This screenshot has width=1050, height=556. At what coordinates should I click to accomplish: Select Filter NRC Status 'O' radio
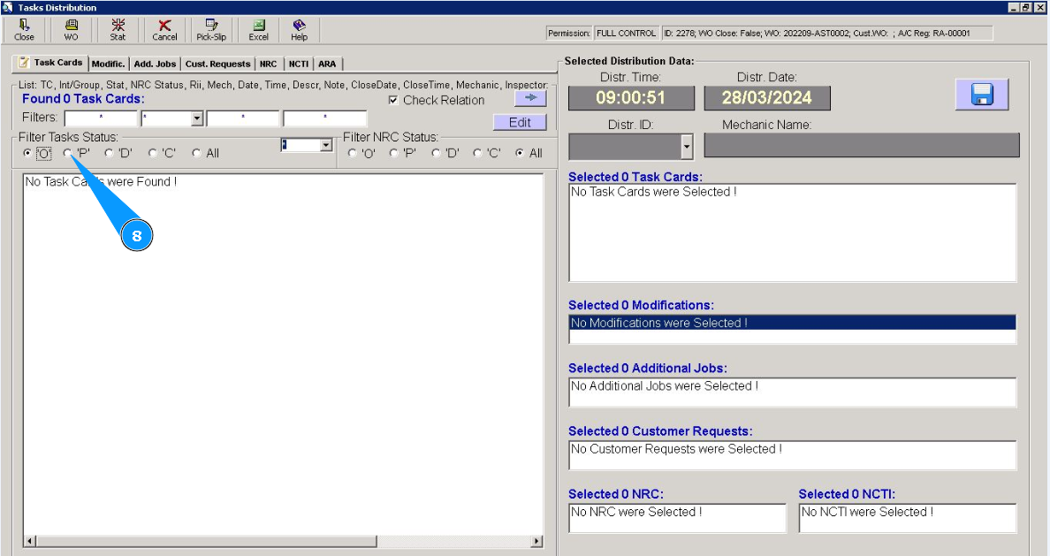pos(353,154)
